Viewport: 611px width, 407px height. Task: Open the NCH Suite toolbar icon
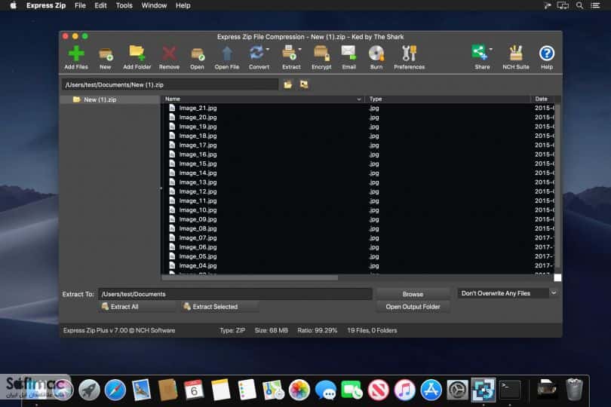[x=516, y=57]
